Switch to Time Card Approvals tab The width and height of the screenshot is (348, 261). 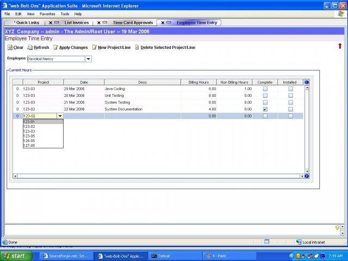pyautogui.click(x=133, y=23)
